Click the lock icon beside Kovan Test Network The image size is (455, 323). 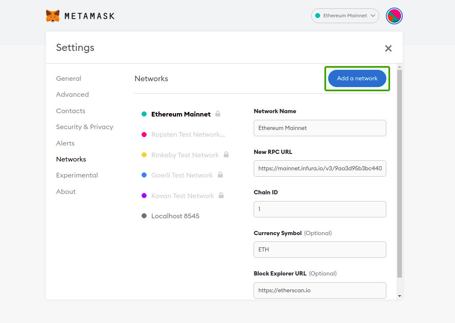click(221, 195)
